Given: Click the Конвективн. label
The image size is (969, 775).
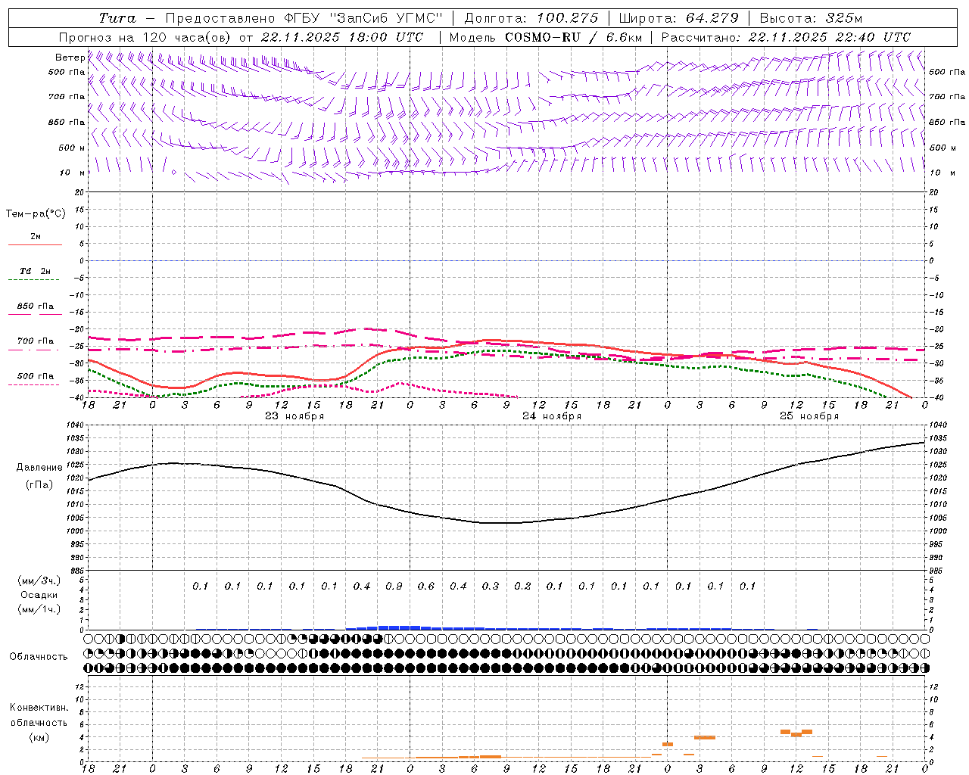Looking at the screenshot, I should point(39,708).
